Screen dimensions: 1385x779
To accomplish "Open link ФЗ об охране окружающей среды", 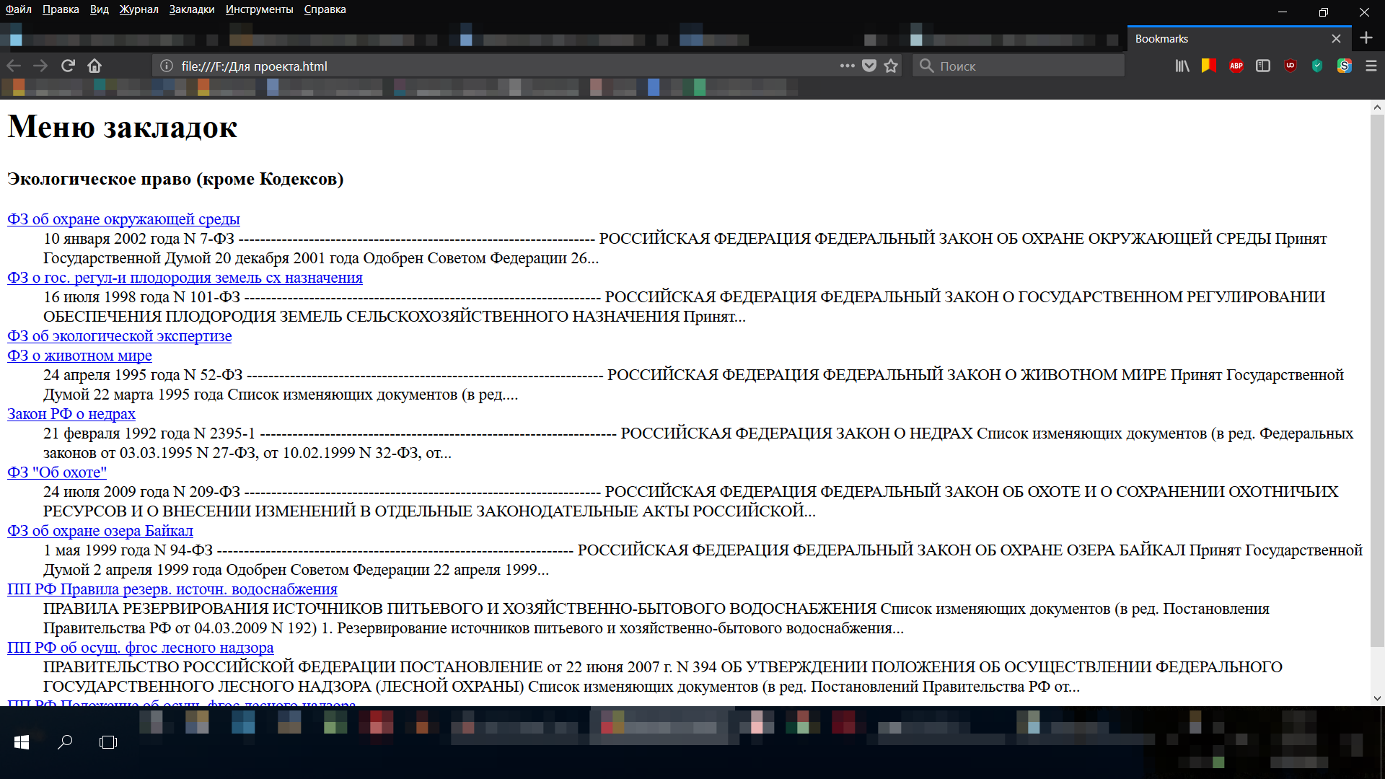I will [123, 219].
